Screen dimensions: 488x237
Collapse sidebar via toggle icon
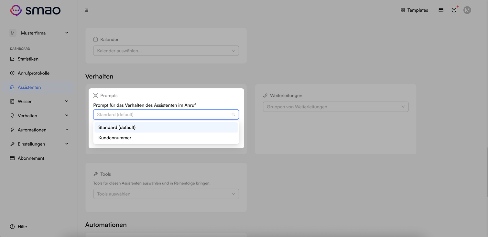86,10
